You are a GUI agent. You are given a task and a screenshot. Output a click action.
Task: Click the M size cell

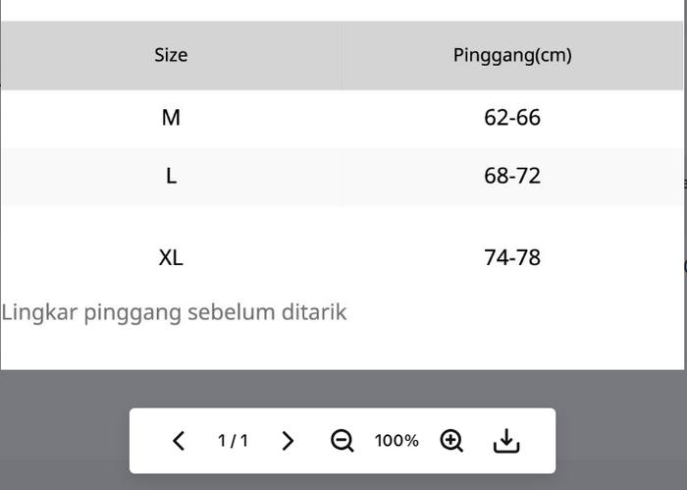click(x=171, y=118)
